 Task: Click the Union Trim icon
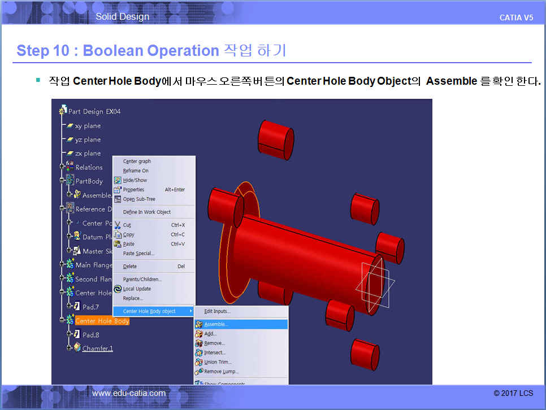pyautogui.click(x=199, y=362)
